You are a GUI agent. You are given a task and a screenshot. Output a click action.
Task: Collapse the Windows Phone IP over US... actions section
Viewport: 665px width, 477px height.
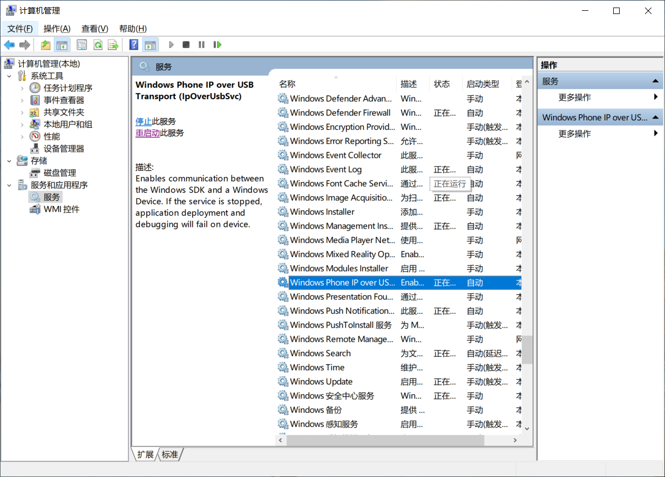point(655,117)
